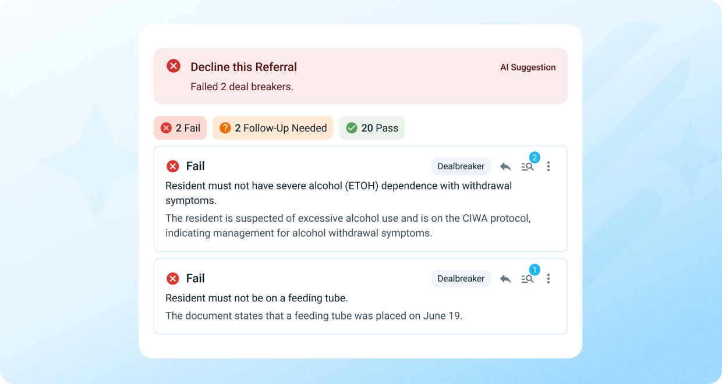Click the red X icon in Decline banner
Viewport: 722px width, 384px height.
coord(174,66)
